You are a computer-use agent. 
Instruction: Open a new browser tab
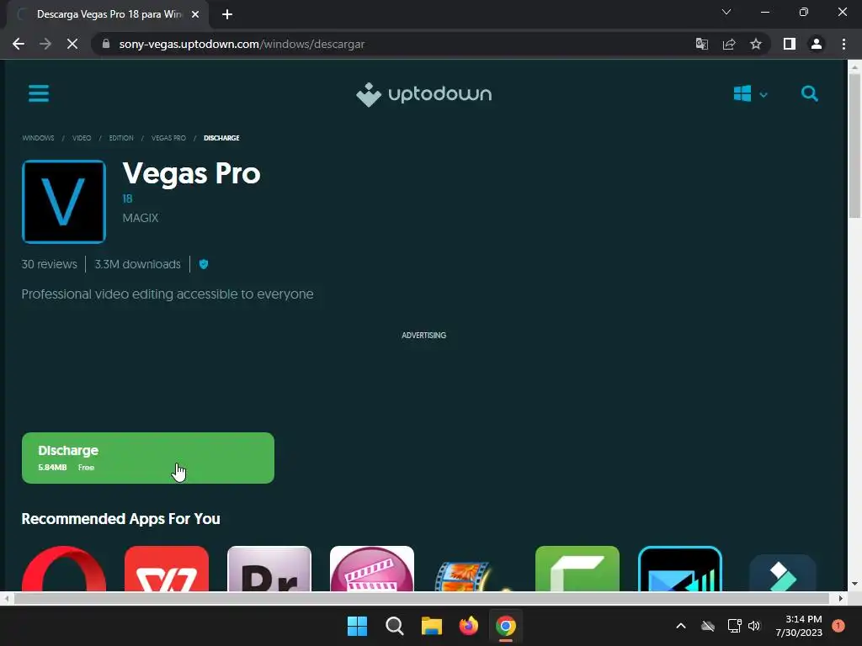[x=227, y=14]
